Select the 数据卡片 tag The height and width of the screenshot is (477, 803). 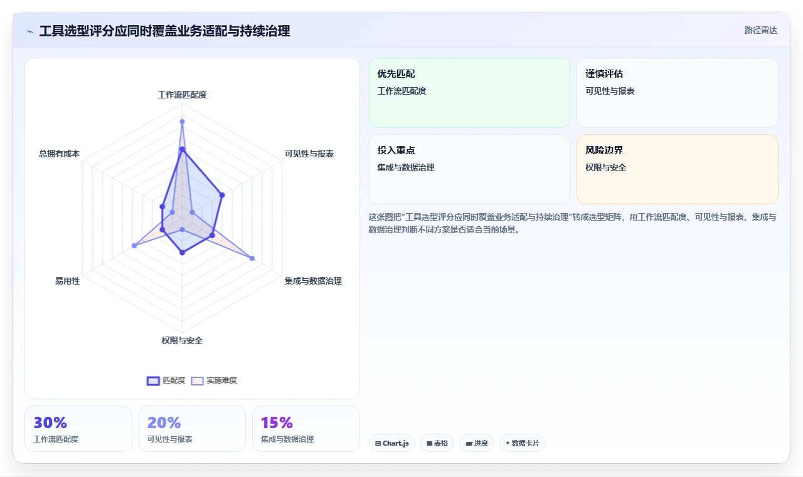pos(523,443)
